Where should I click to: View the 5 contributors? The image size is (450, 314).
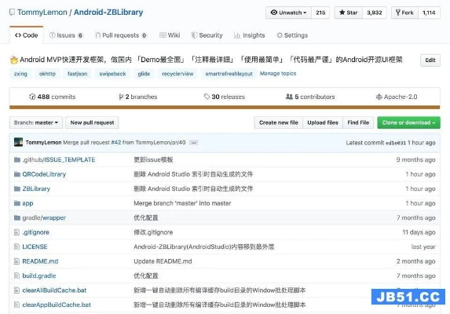coord(310,97)
